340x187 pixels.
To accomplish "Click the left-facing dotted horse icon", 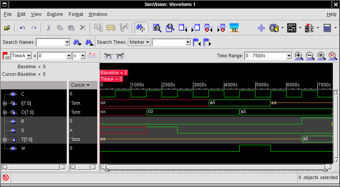I will click(109, 56).
